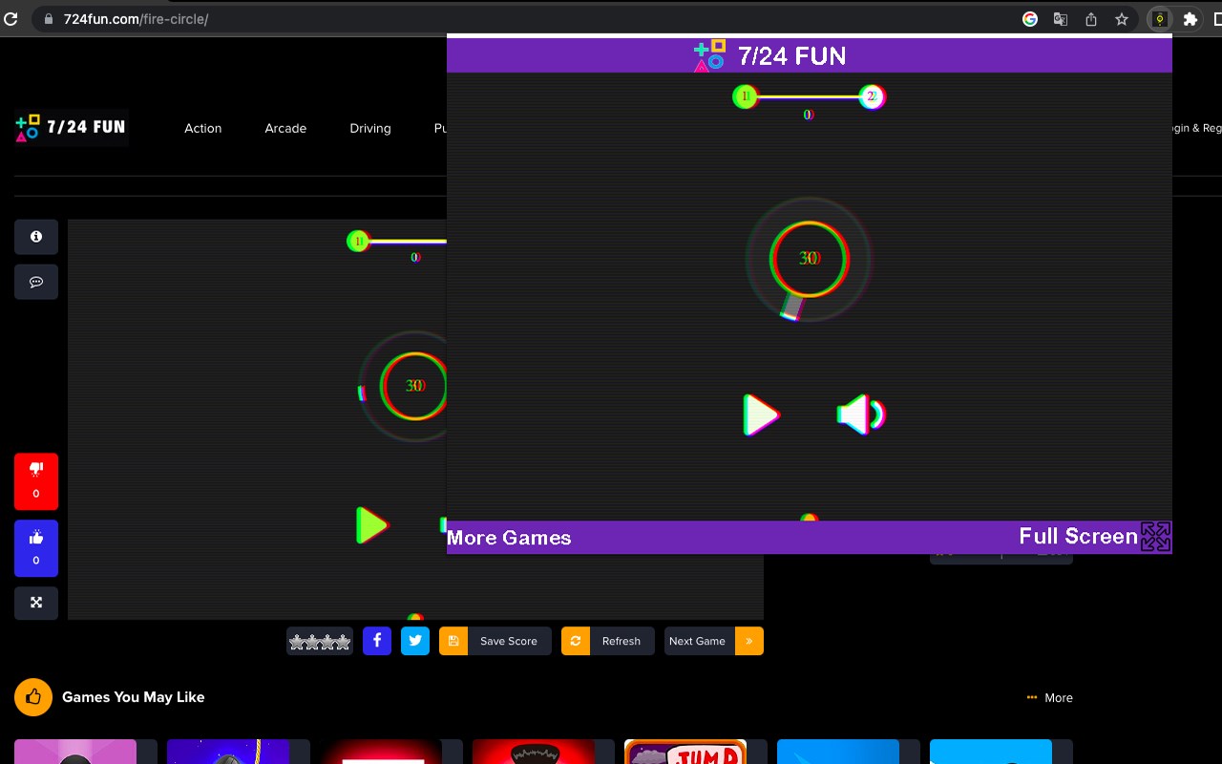Open the game info panel via the info icon

point(35,236)
